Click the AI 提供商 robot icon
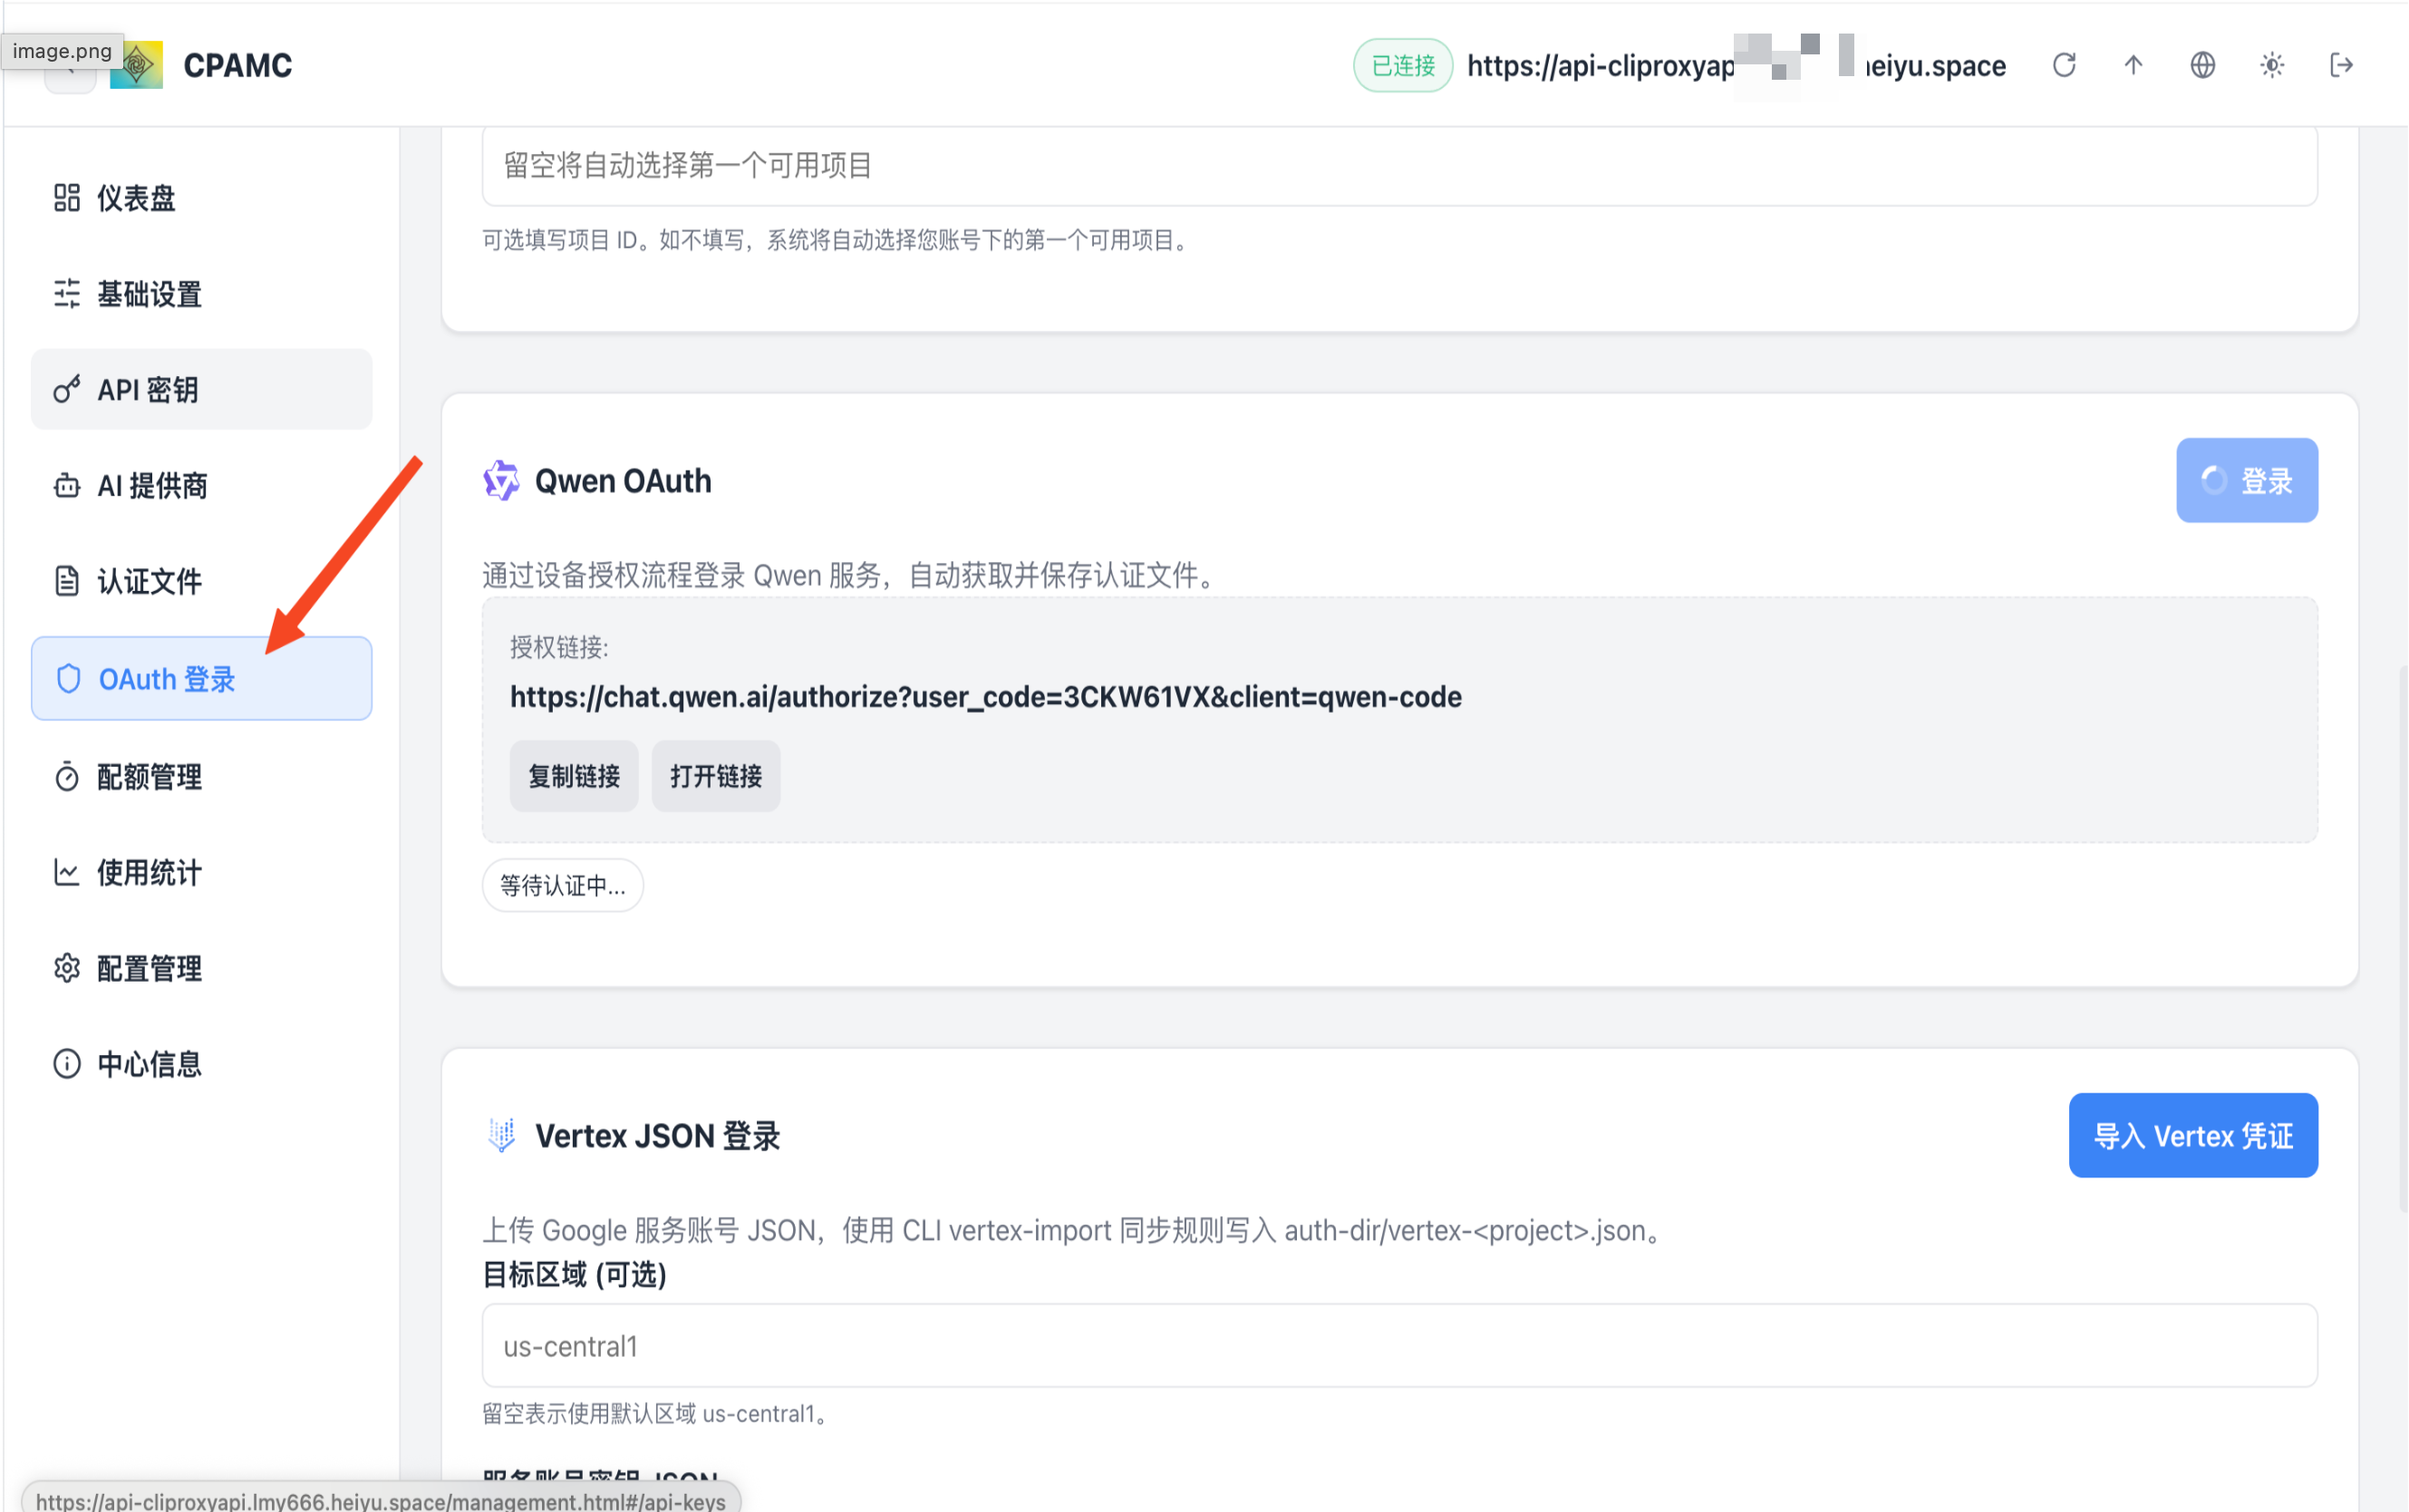Image resolution: width=2409 pixels, height=1512 pixels. [x=67, y=486]
